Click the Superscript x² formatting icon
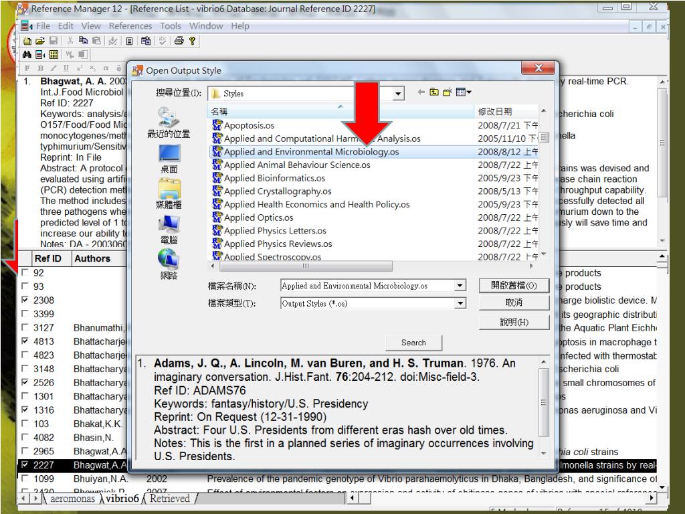The width and height of the screenshot is (685, 514). point(79,68)
